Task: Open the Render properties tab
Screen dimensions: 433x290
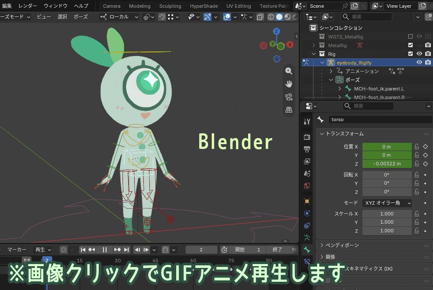Action: [x=307, y=137]
